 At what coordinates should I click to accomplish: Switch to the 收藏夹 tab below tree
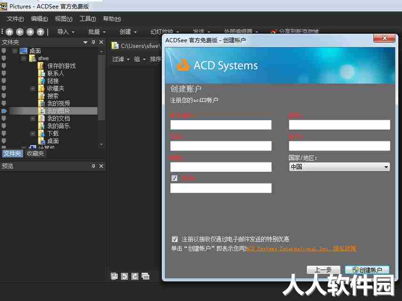[x=35, y=154]
